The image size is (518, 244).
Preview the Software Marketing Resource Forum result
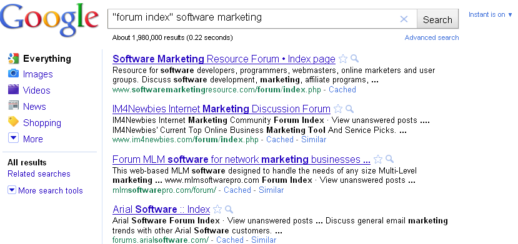[354, 59]
